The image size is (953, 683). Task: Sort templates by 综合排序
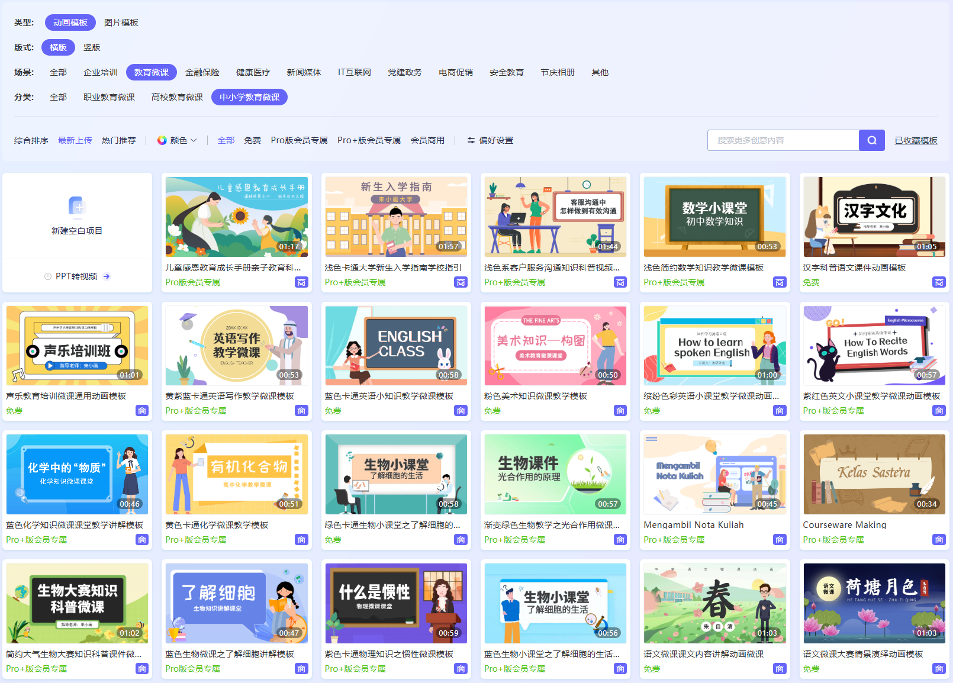click(x=31, y=140)
